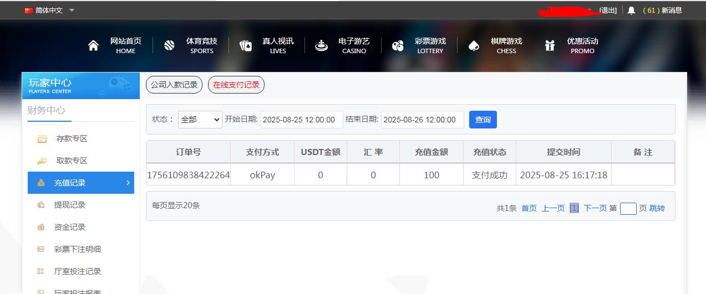Click the 开始日期 start date field
Screen dimensions: 706x294
coord(301,120)
